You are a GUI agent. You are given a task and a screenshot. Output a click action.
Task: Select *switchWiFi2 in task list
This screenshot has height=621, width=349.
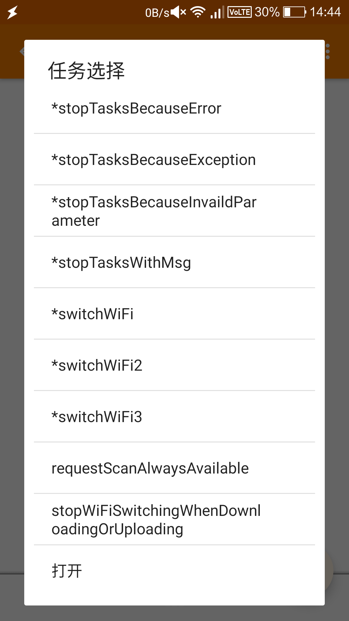tap(174, 365)
